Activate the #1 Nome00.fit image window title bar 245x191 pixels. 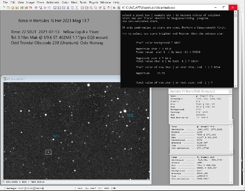point(60,79)
